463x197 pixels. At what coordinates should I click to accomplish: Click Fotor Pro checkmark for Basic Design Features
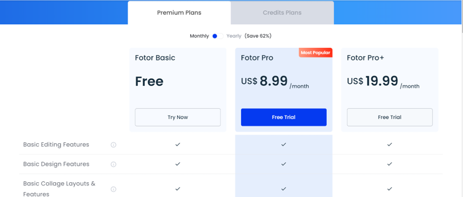click(284, 164)
